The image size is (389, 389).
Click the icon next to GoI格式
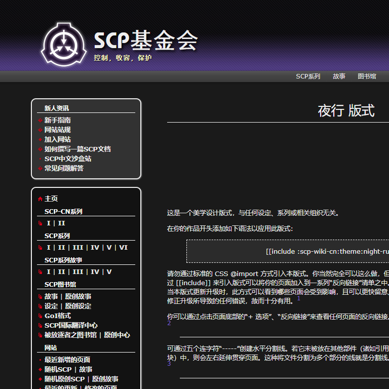tap(41, 316)
